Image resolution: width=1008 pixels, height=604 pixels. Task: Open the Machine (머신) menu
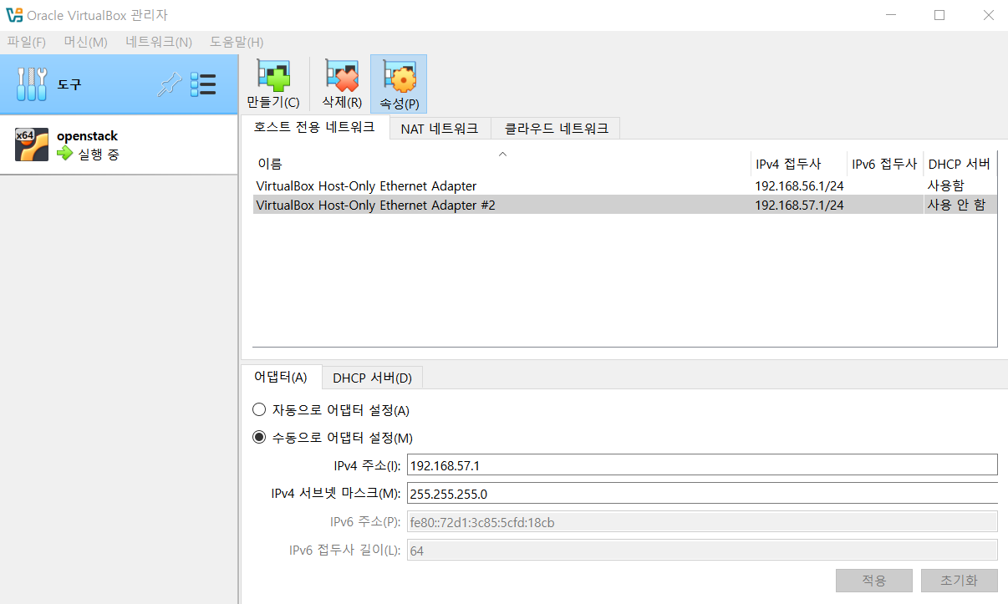(x=86, y=42)
